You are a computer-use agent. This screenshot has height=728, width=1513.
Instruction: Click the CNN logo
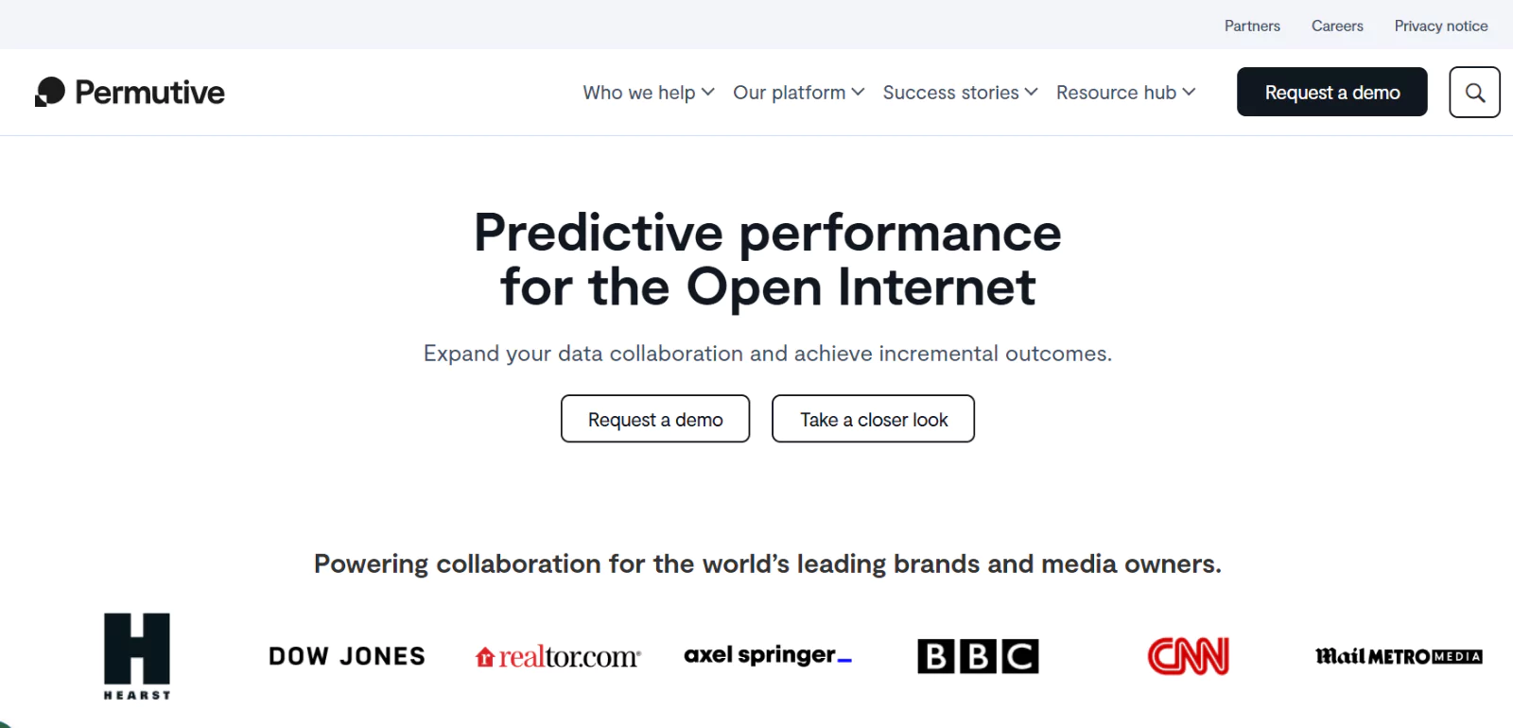(x=1188, y=653)
